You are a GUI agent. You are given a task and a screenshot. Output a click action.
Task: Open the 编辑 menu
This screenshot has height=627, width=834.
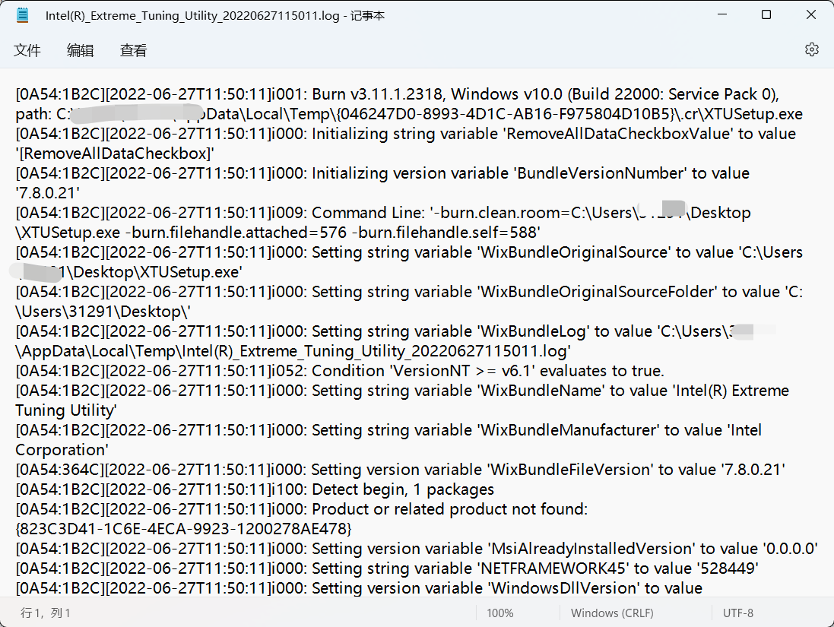tap(81, 50)
